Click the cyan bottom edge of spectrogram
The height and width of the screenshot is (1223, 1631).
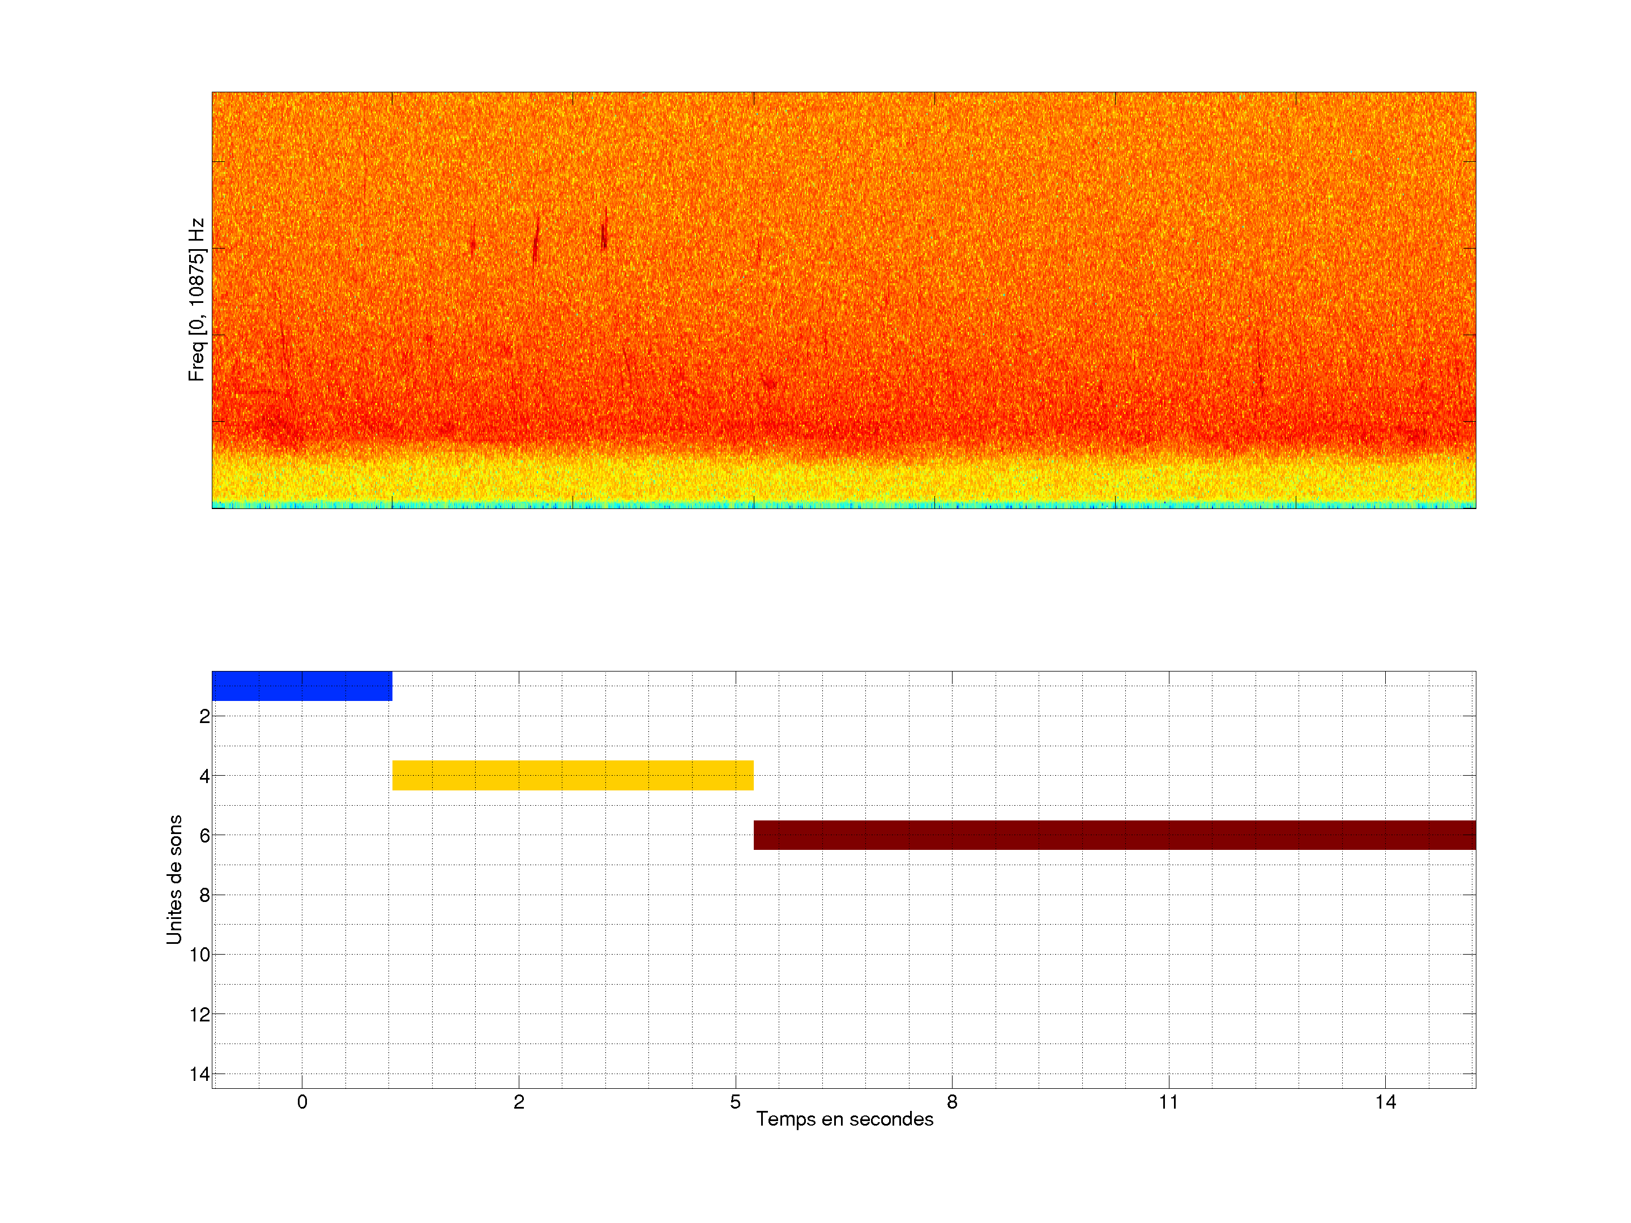843,505
